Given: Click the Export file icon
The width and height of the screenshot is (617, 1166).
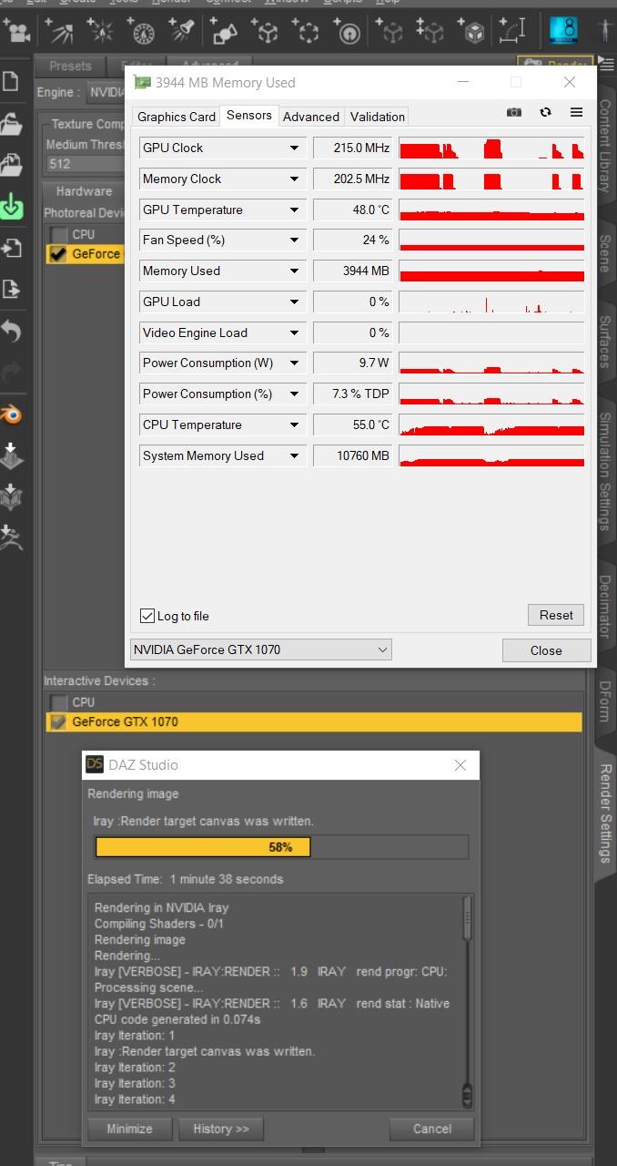Looking at the screenshot, I should tap(11, 290).
